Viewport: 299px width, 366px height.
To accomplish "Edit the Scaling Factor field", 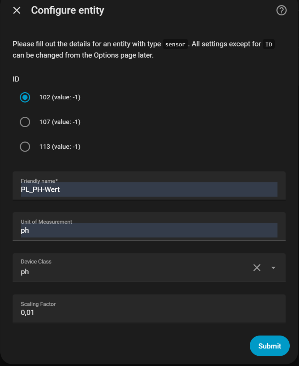I will 149,312.
